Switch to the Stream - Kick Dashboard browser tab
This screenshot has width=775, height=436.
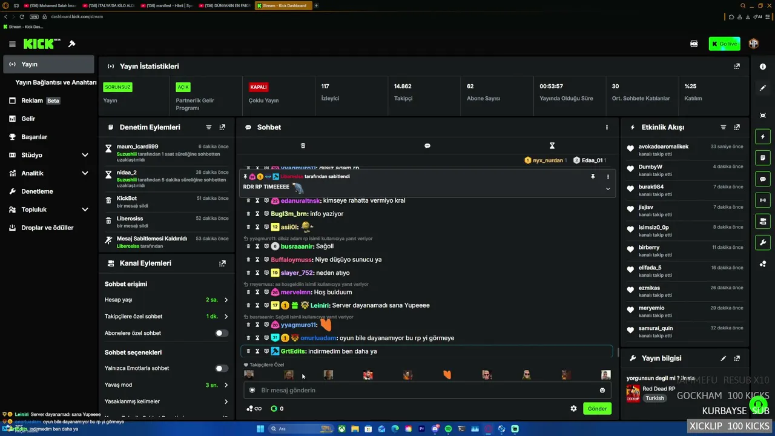pos(283,5)
